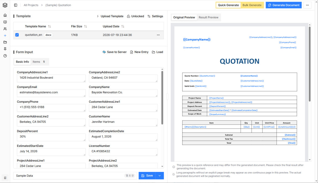Image resolution: width=318 pixels, height=183 pixels.
Task: Edit the CompanyAddressLine1 field
Action: click(51, 78)
